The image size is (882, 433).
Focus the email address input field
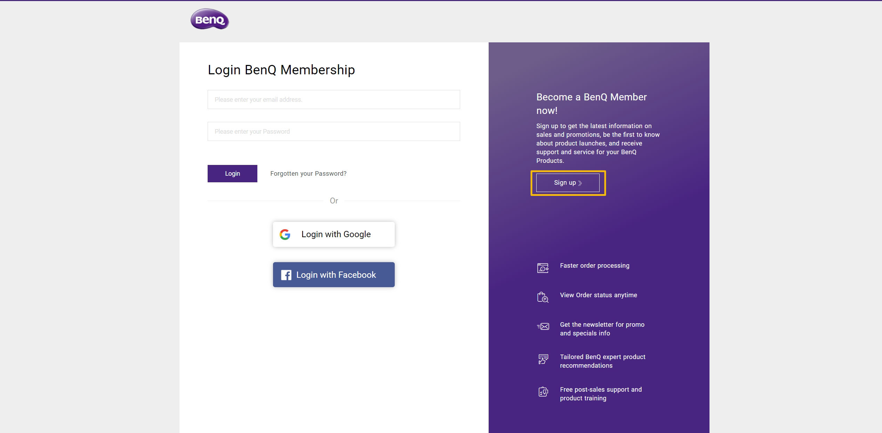(x=334, y=100)
